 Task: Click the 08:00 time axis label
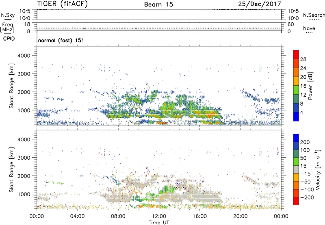[x=118, y=216]
